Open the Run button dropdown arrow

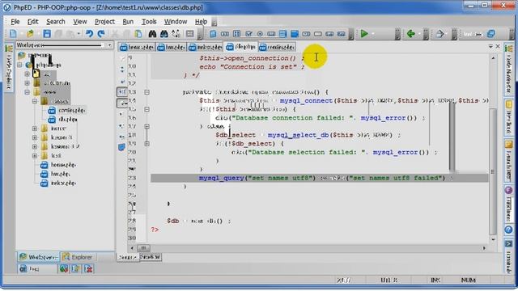[x=373, y=34]
